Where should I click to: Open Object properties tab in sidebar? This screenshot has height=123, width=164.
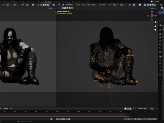click(160, 56)
